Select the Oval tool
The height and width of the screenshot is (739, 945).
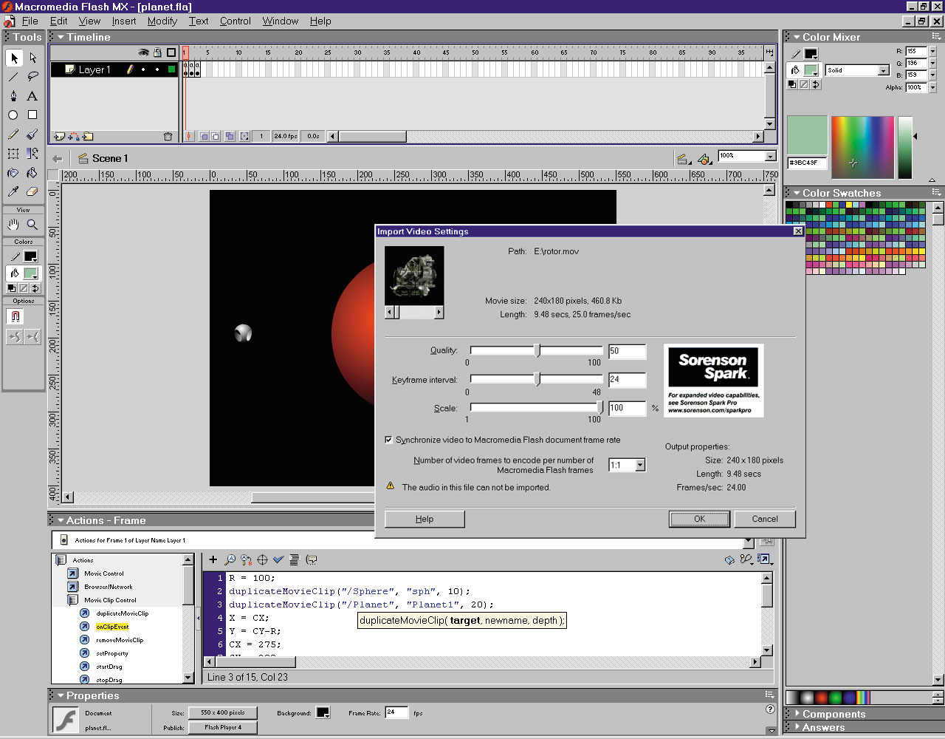[13, 115]
